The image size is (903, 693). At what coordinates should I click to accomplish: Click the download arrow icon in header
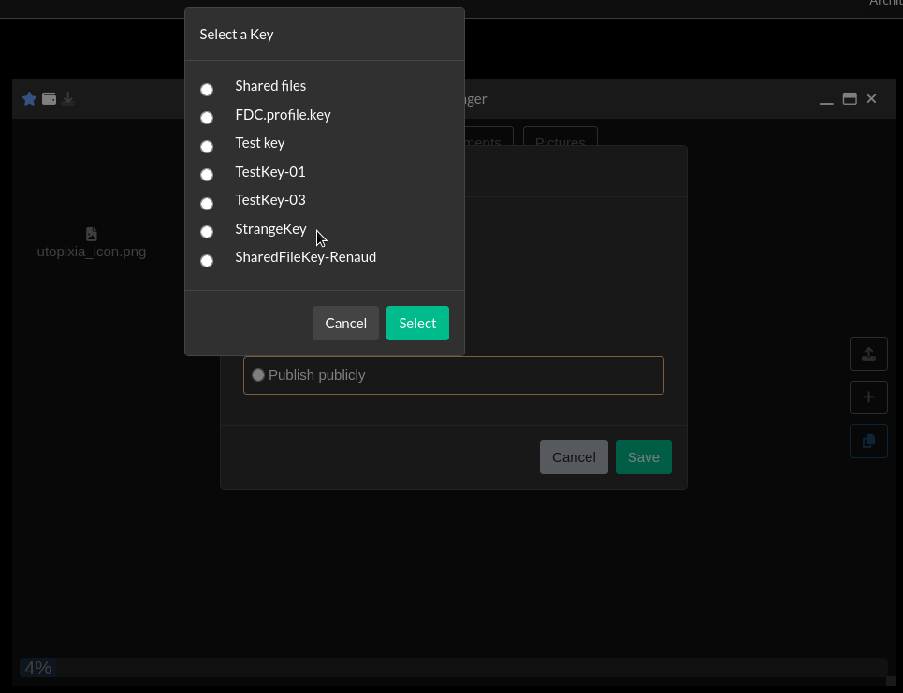68,99
